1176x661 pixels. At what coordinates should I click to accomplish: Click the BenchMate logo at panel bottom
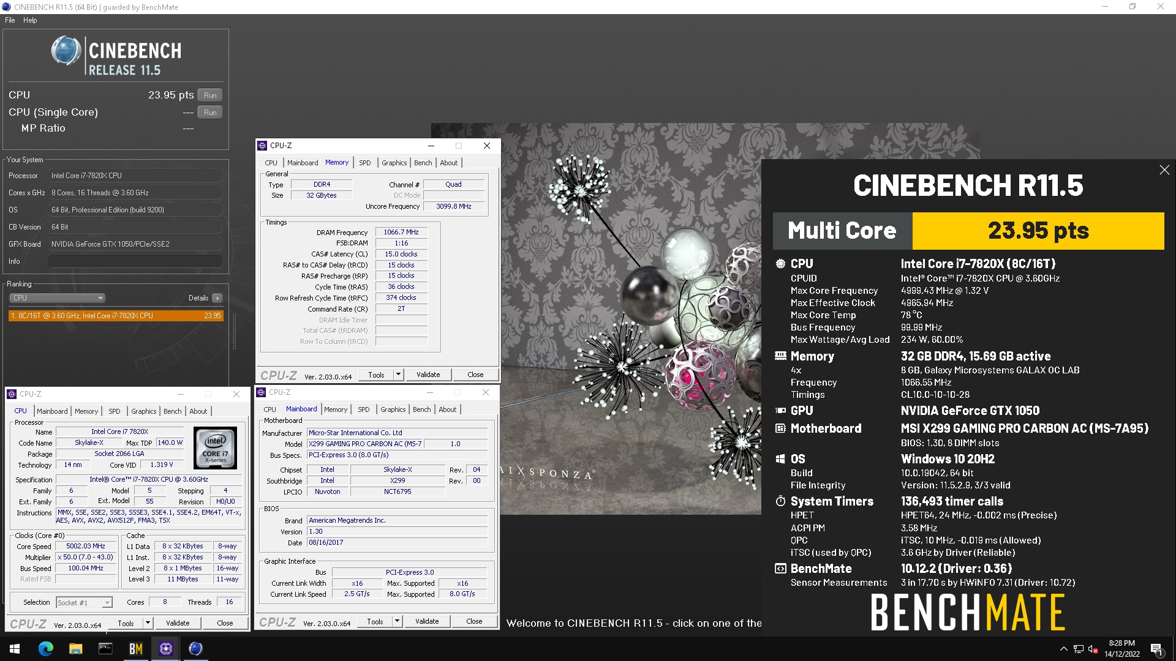pyautogui.click(x=968, y=613)
